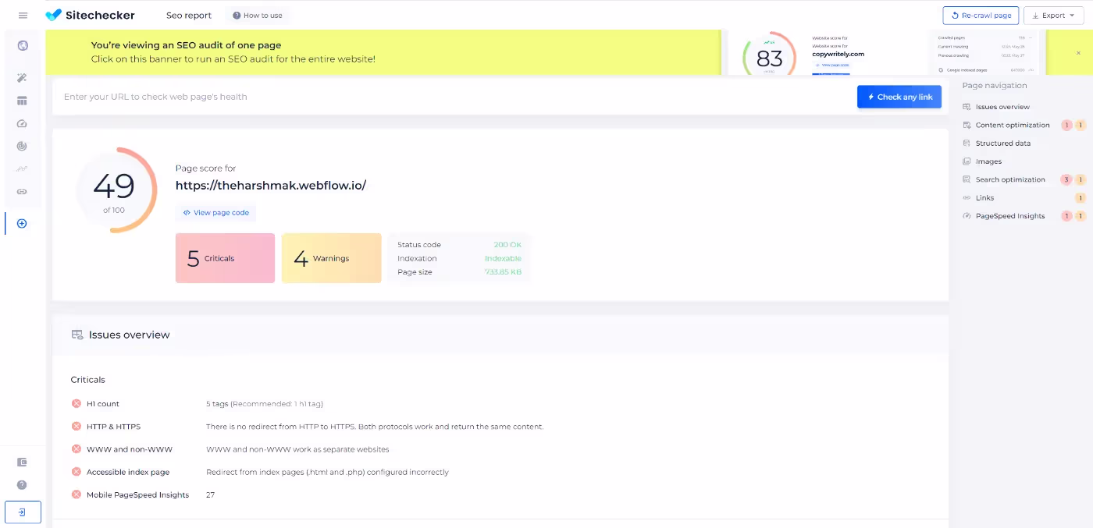Click the WWW and non-WWW issue label
1093x528 pixels.
coord(130,449)
